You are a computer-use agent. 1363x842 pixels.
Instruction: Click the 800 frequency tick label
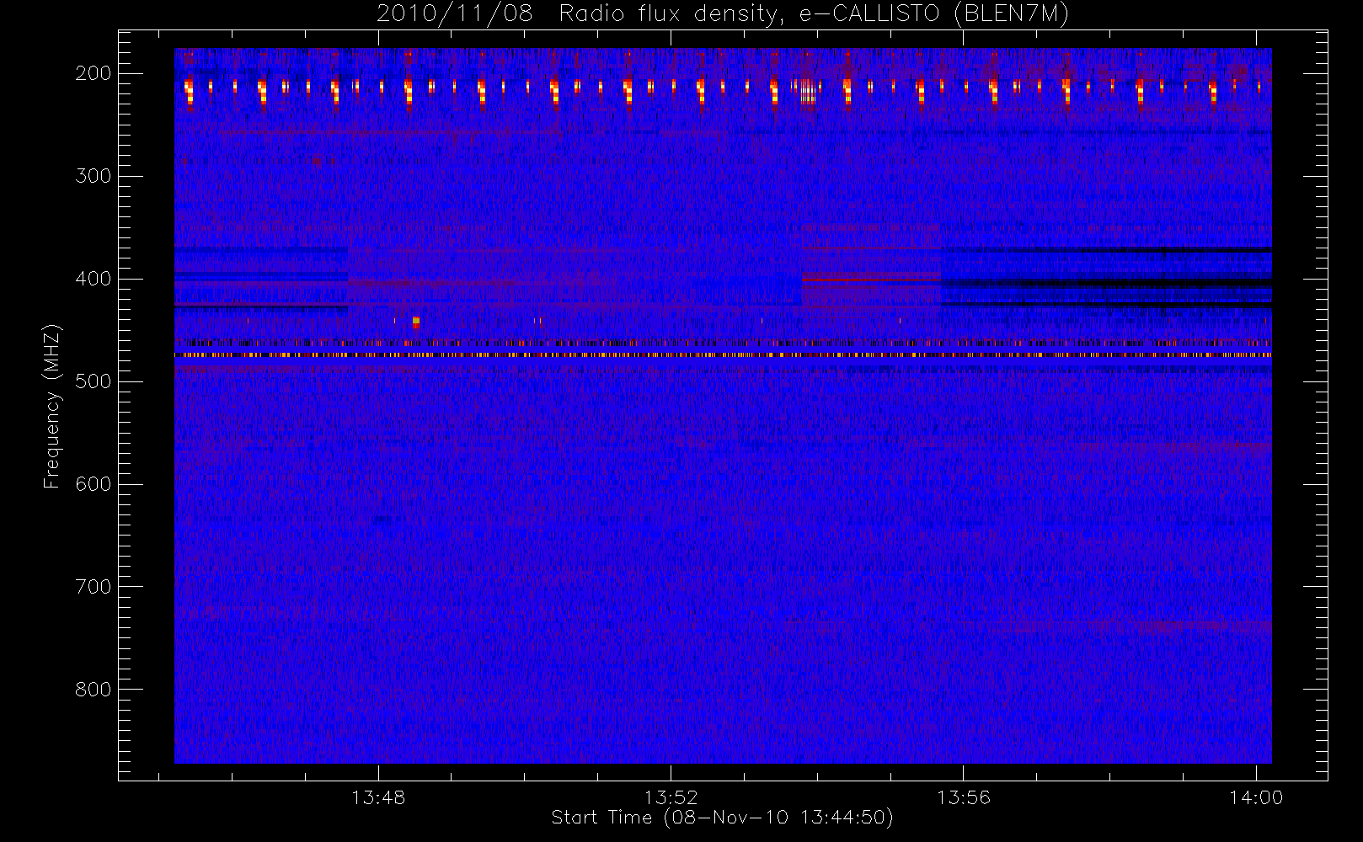pyautogui.click(x=94, y=690)
